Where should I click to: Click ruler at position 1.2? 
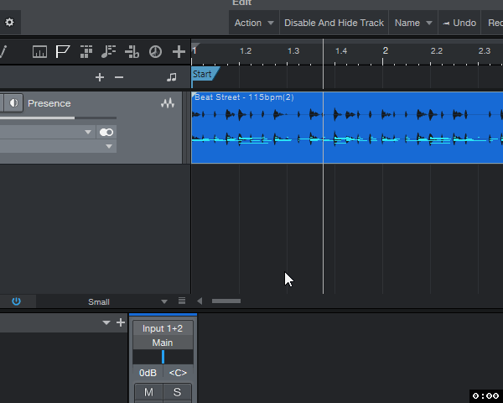tap(246, 50)
